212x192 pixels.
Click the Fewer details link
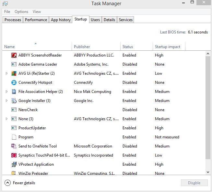coord(24,183)
